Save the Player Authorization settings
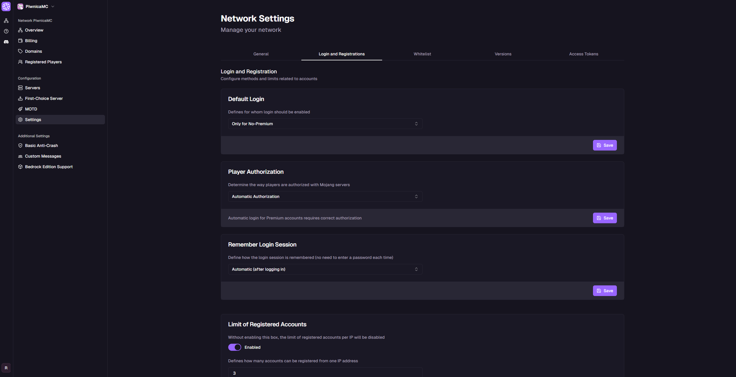 pyautogui.click(x=604, y=218)
